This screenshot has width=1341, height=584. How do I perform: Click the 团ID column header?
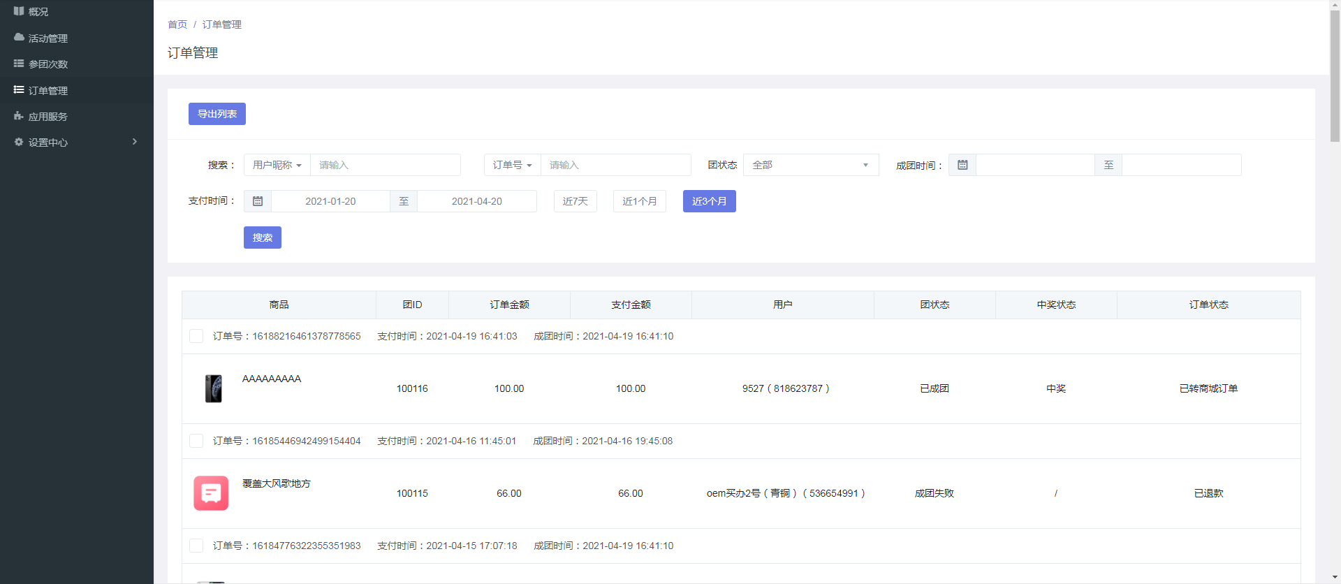(412, 305)
